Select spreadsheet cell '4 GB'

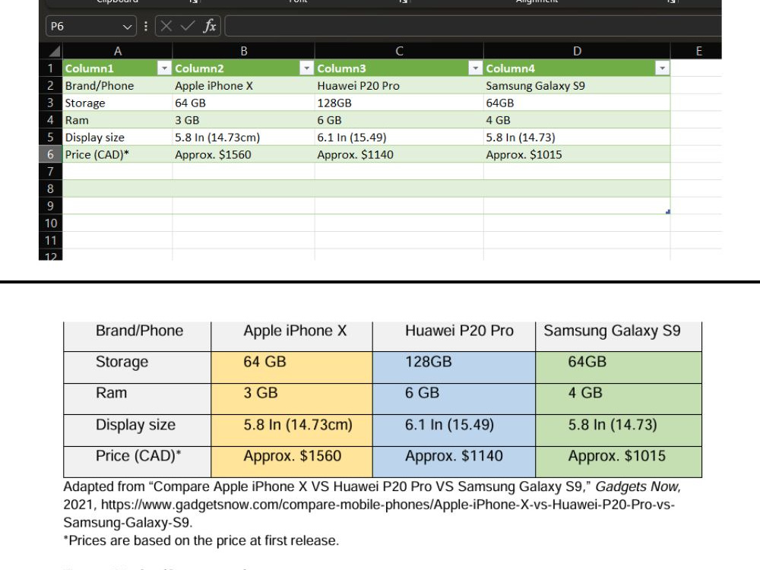[577, 120]
